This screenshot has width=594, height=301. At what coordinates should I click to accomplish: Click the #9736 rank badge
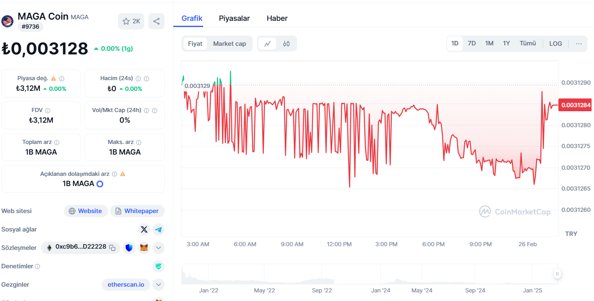click(30, 27)
